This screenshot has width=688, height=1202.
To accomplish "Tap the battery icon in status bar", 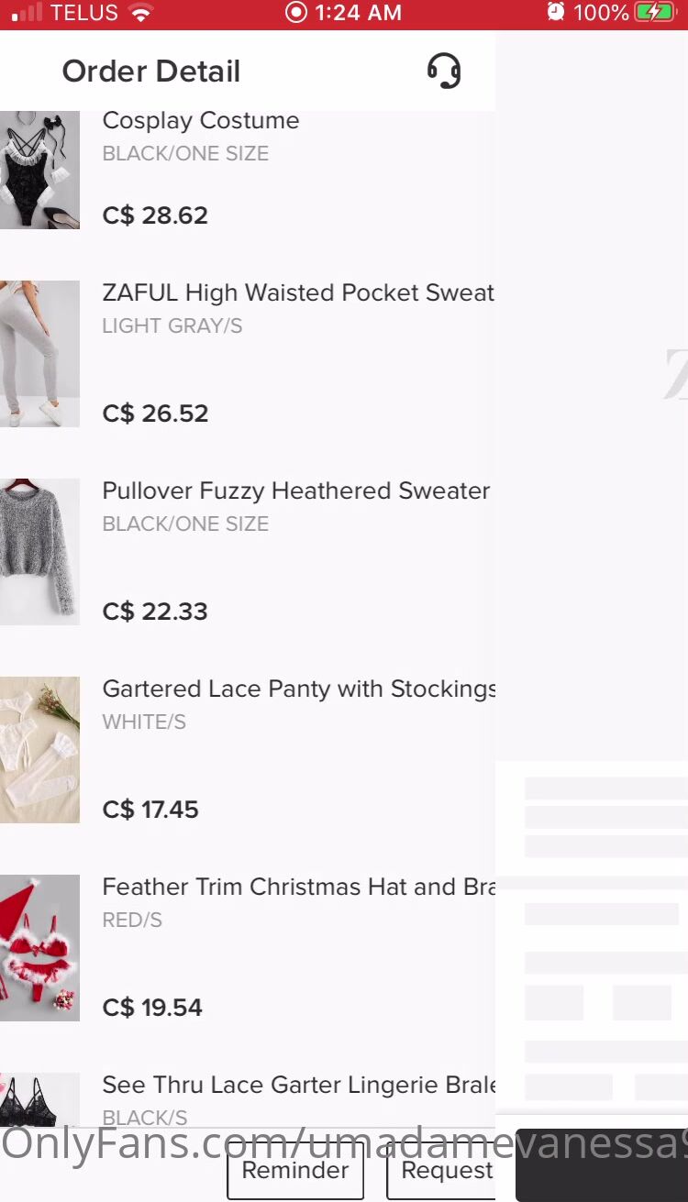I will point(656,13).
